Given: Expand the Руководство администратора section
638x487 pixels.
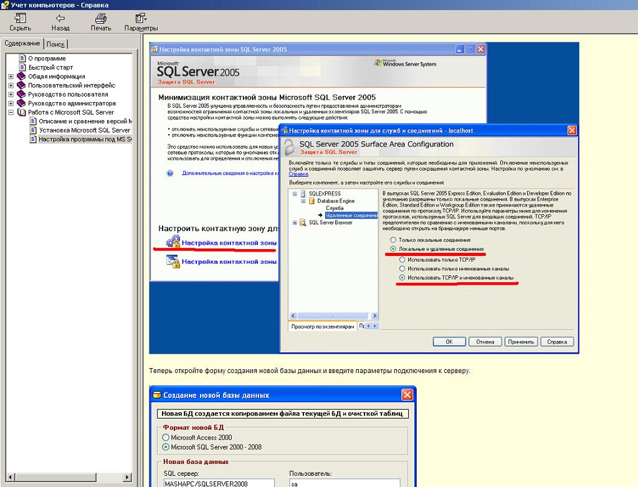Looking at the screenshot, I should 11,104.
